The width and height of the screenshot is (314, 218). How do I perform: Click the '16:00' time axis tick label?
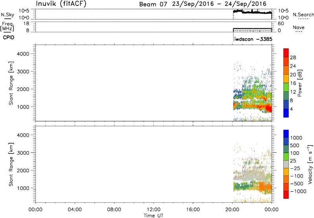click(193, 210)
